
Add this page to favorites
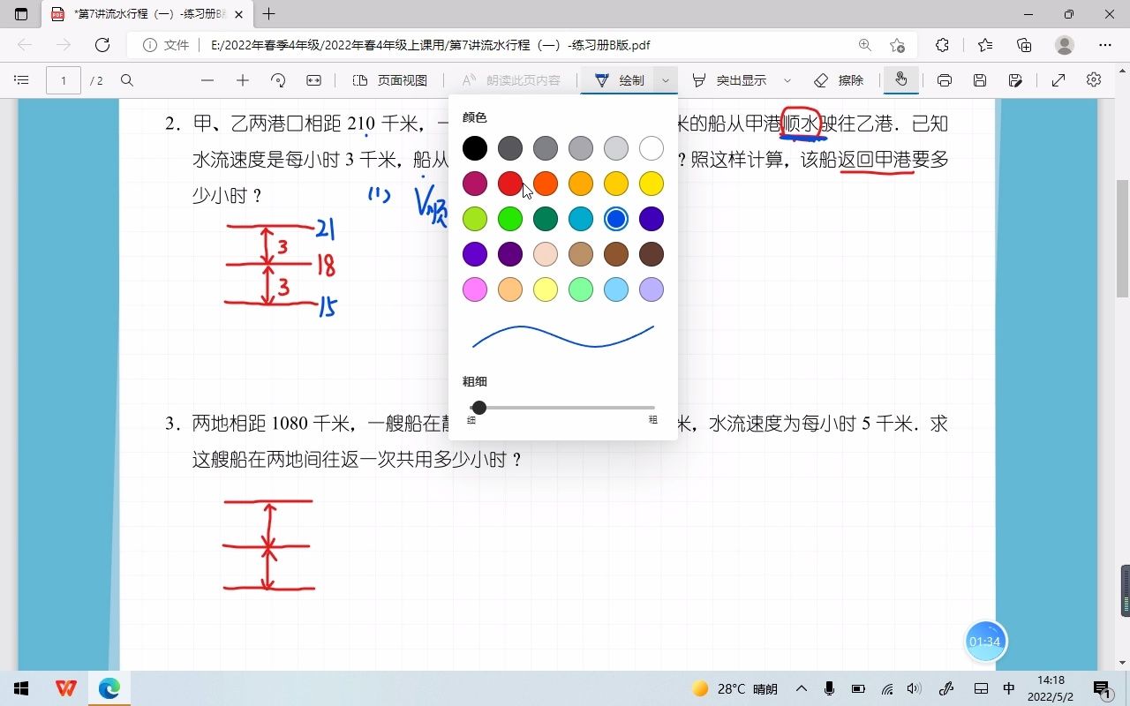[x=898, y=45]
